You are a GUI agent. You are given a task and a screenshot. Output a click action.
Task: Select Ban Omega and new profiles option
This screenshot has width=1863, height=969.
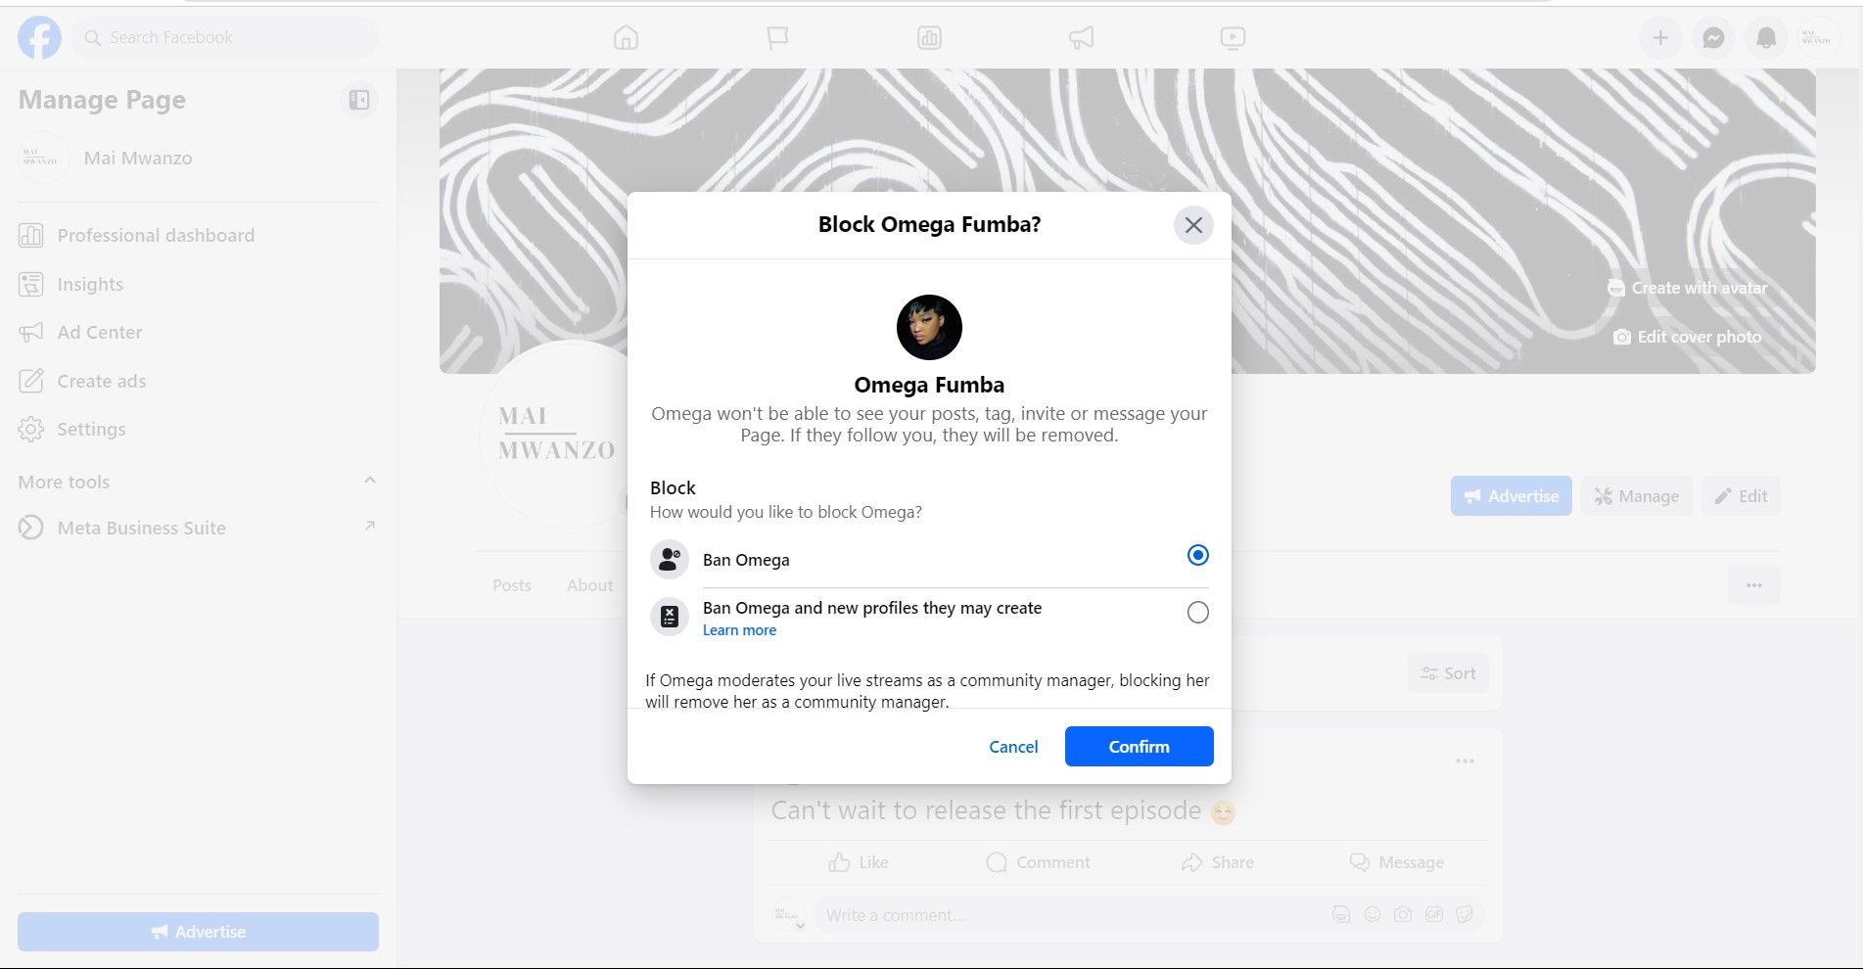click(1197, 613)
